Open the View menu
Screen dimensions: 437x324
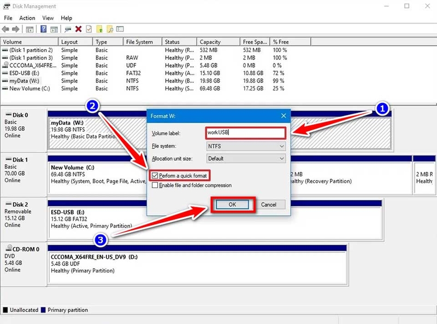pos(48,18)
